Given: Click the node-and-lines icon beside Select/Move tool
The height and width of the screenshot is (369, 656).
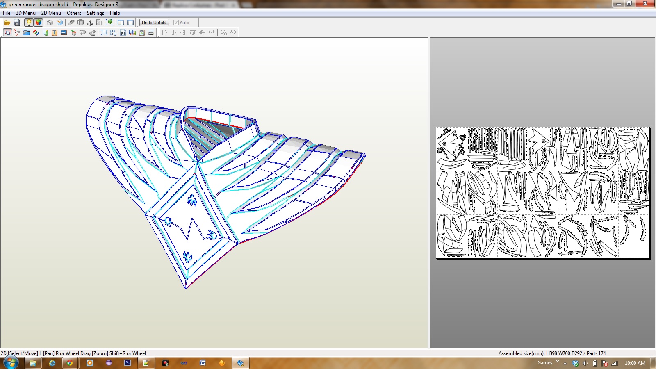Looking at the screenshot, I should coord(17,32).
